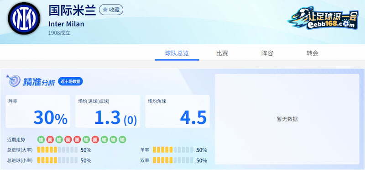This screenshot has height=170, width=365.
Task: Click the star icon in the 收藏 button
Action: [x=105, y=10]
